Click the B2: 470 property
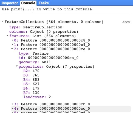 [31, 71]
